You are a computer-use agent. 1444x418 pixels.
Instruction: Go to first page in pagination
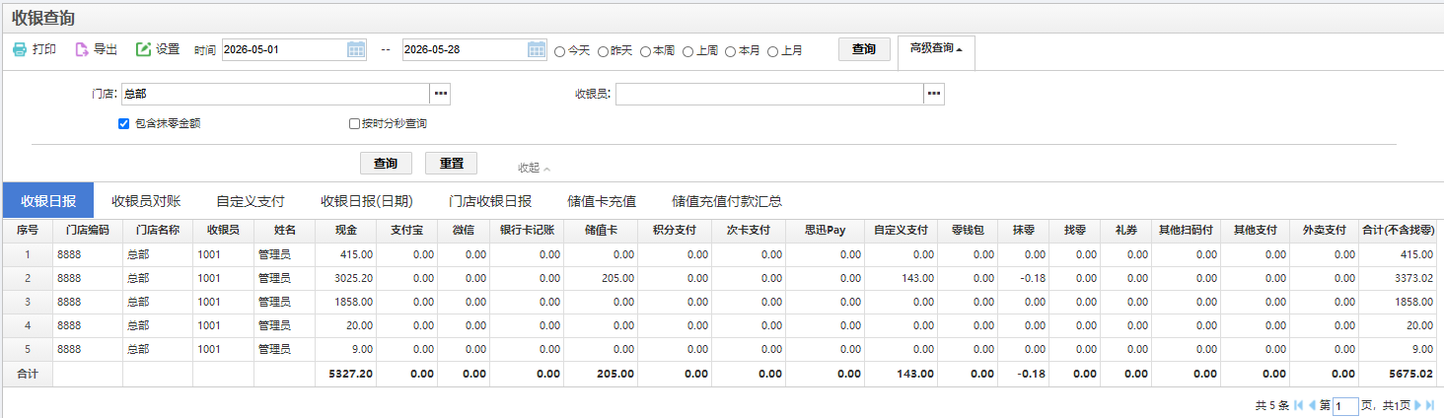pyautogui.click(x=1299, y=405)
